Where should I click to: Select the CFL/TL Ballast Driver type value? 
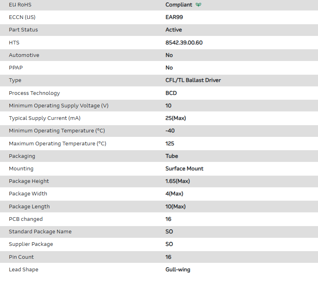pyautogui.click(x=193, y=80)
